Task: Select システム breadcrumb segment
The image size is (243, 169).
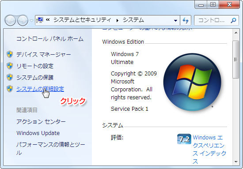Action: click(133, 20)
